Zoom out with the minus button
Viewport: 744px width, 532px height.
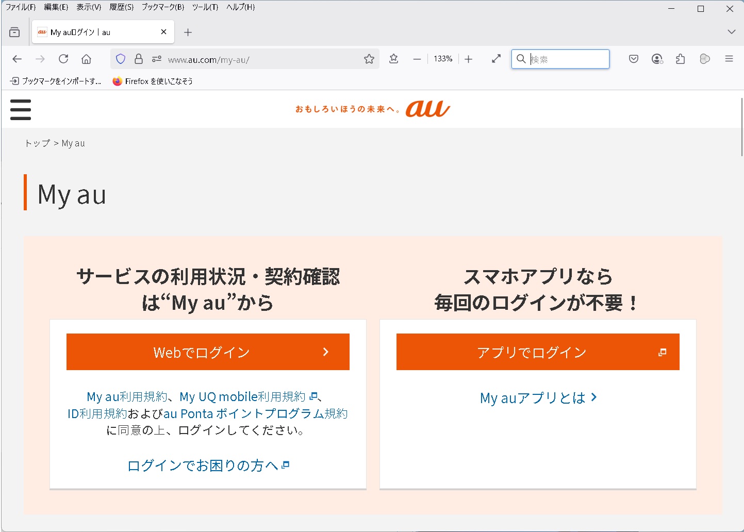tap(417, 59)
